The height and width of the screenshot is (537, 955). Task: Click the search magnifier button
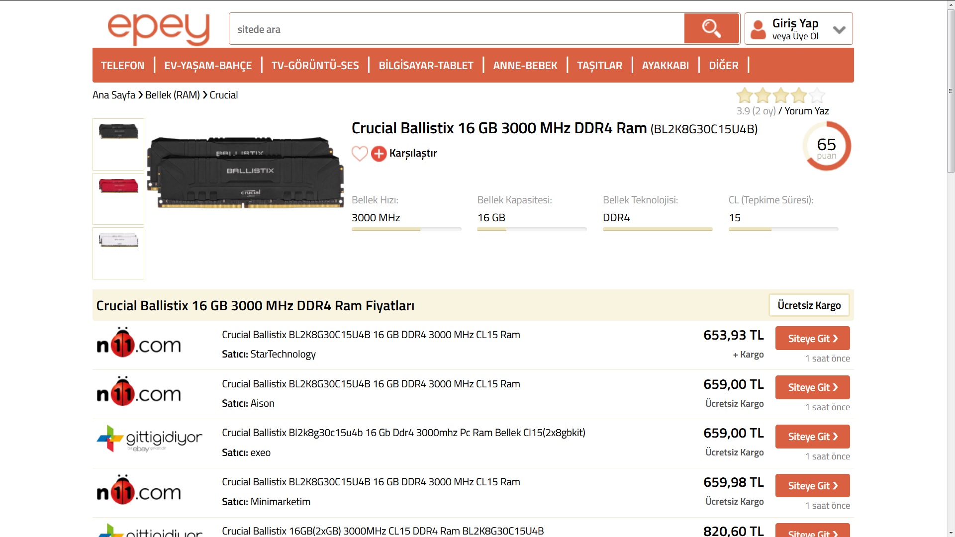pyautogui.click(x=711, y=28)
